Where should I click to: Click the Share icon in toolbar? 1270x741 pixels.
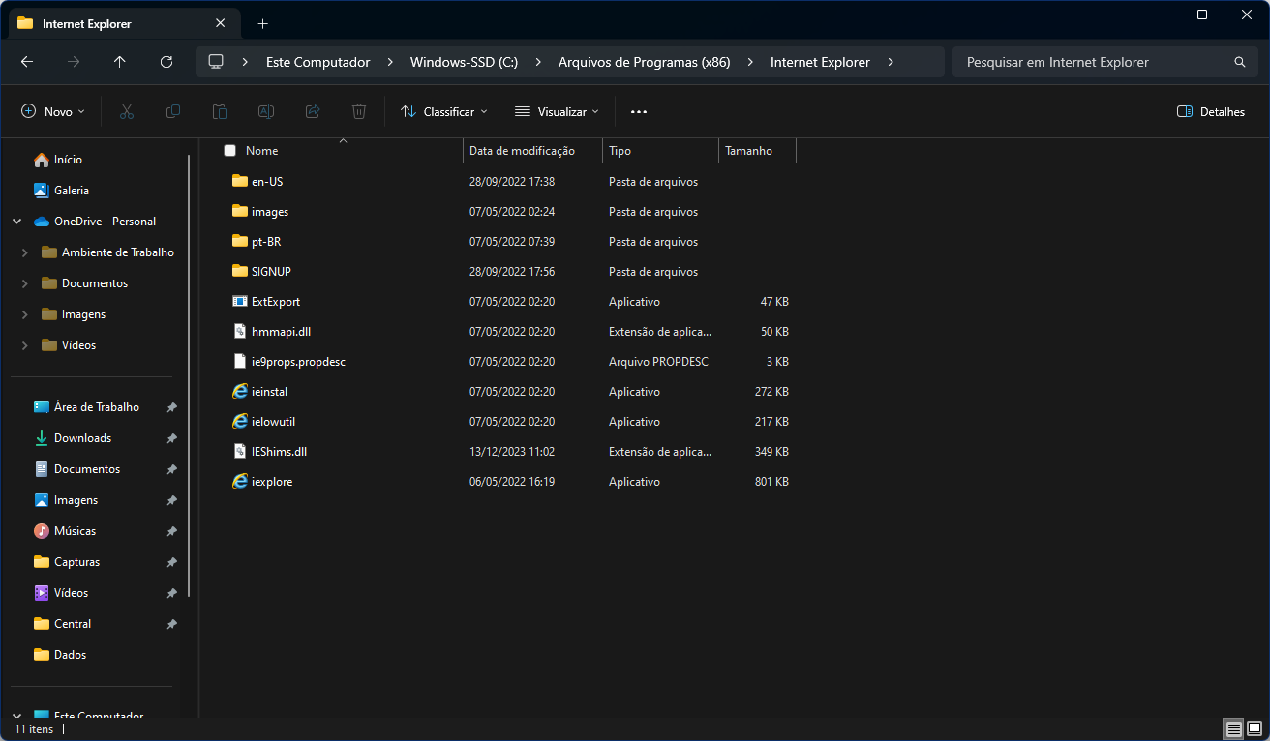click(313, 111)
